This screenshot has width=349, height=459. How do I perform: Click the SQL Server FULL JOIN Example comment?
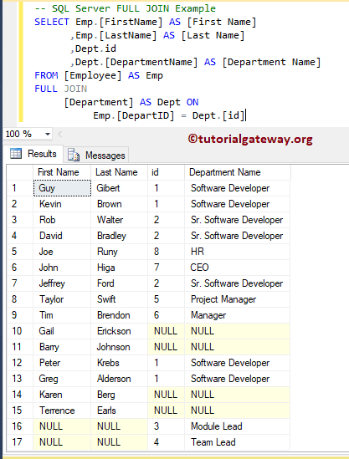(125, 8)
